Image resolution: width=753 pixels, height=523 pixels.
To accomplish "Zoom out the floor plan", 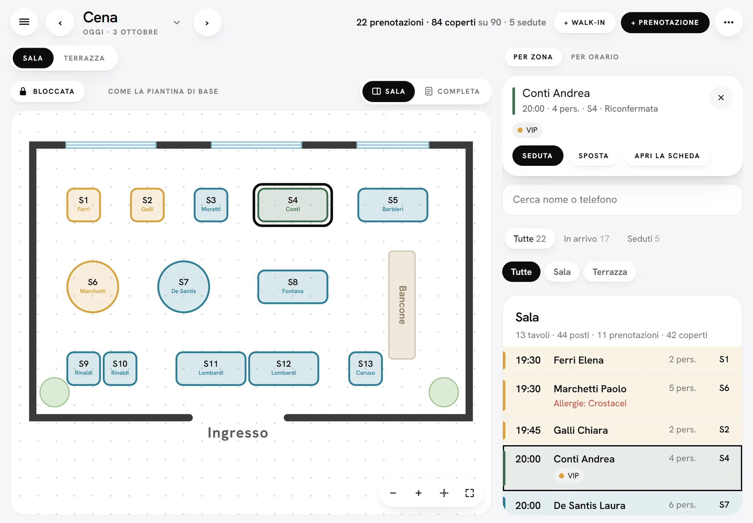I will [x=393, y=493].
